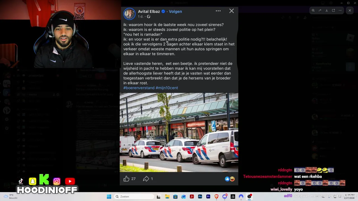Open Premiere Pro from the taskbar
The width and height of the screenshot is (358, 201).
pos(208,197)
